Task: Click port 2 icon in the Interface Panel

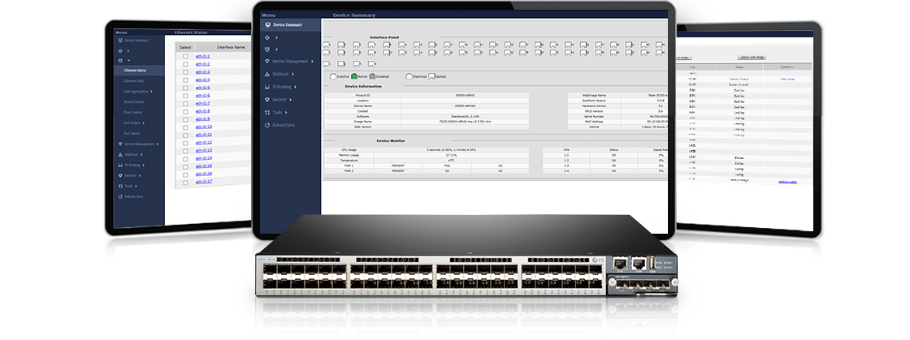Action: [326, 53]
